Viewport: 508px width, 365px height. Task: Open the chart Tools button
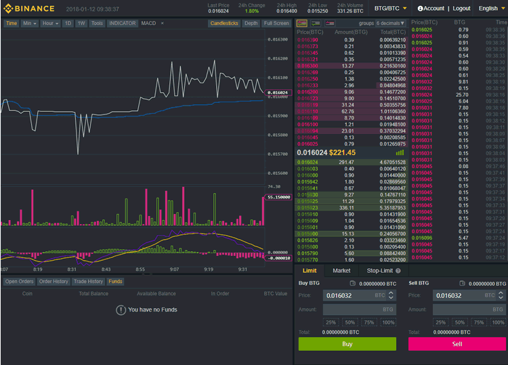pyautogui.click(x=97, y=23)
